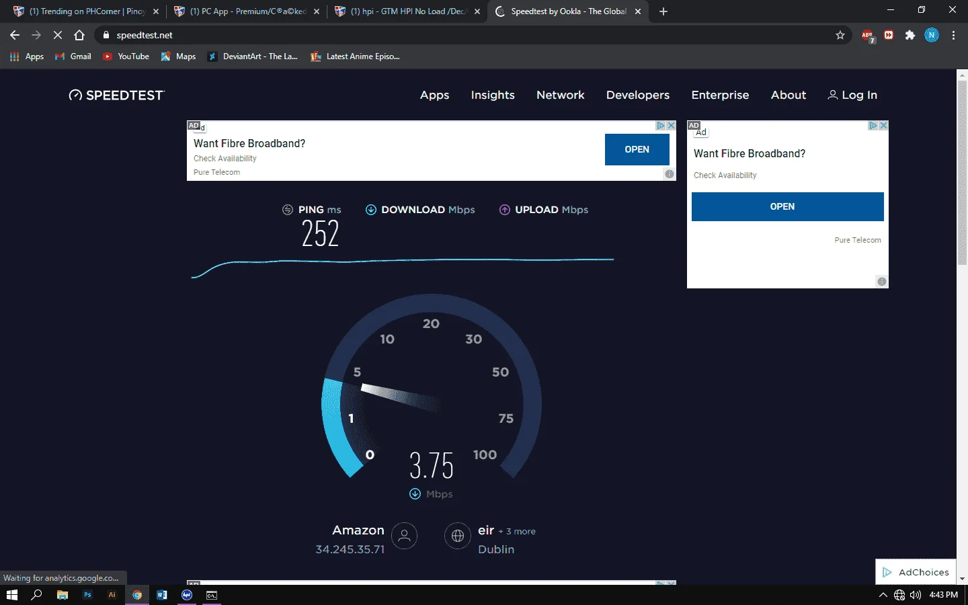Open the YouTube bookmark
Image resolution: width=968 pixels, height=605 pixels.
tap(126, 56)
